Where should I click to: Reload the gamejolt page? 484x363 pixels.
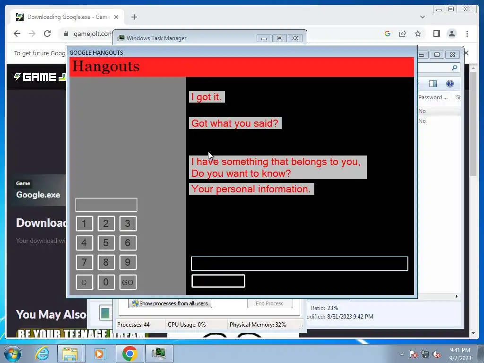[47, 34]
